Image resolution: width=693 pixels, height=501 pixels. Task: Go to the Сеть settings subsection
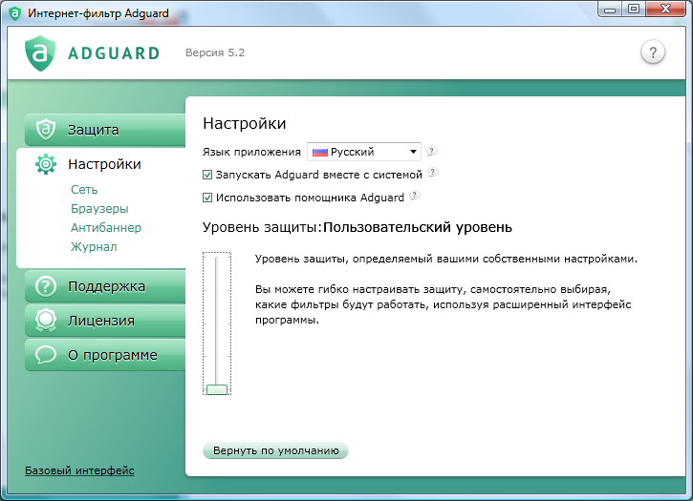[84, 190]
